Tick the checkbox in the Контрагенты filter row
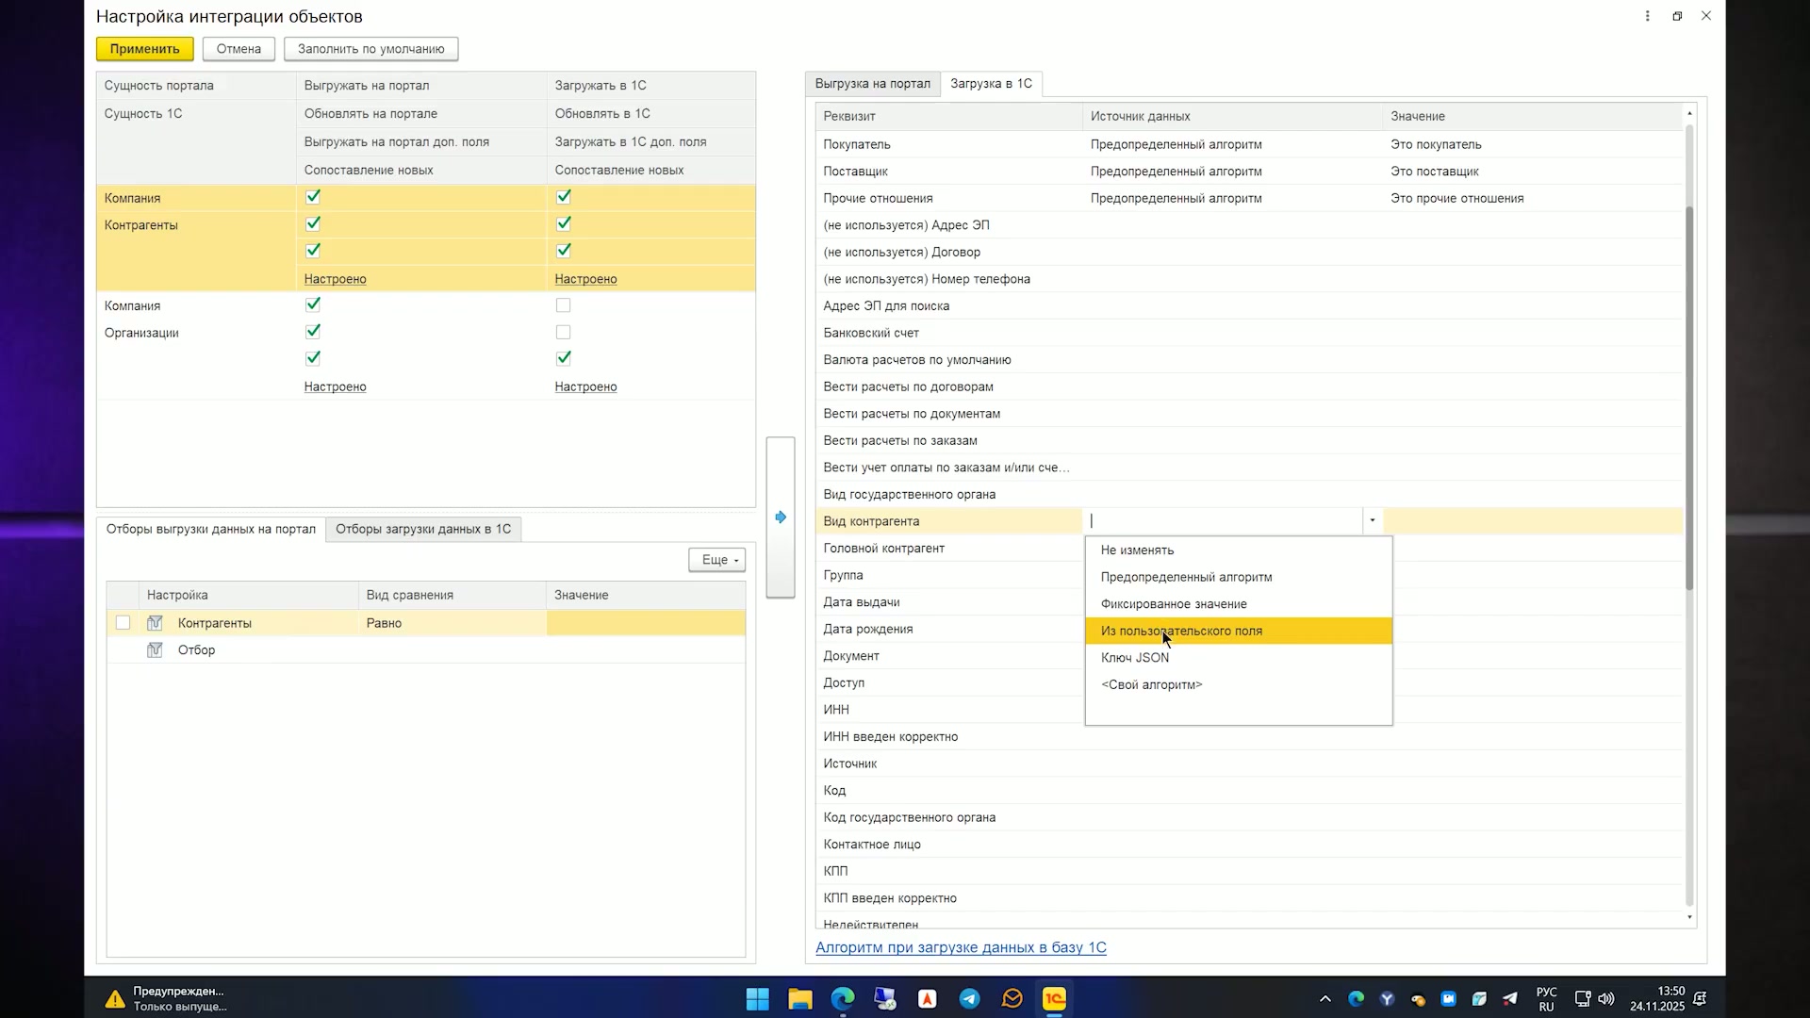 click(x=123, y=623)
